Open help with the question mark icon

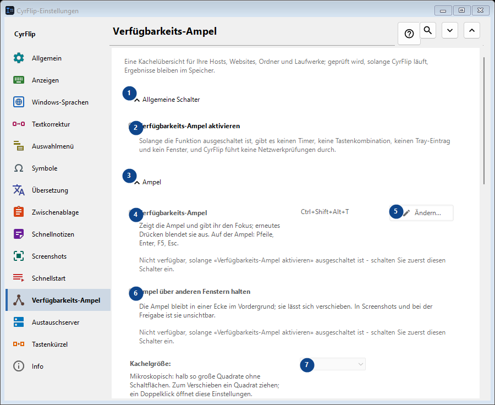pyautogui.click(x=409, y=34)
